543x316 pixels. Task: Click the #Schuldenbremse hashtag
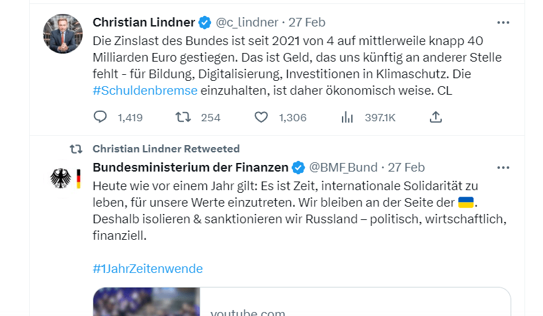tap(145, 91)
